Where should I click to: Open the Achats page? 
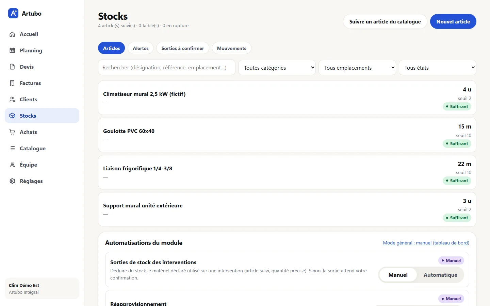[x=42, y=132]
